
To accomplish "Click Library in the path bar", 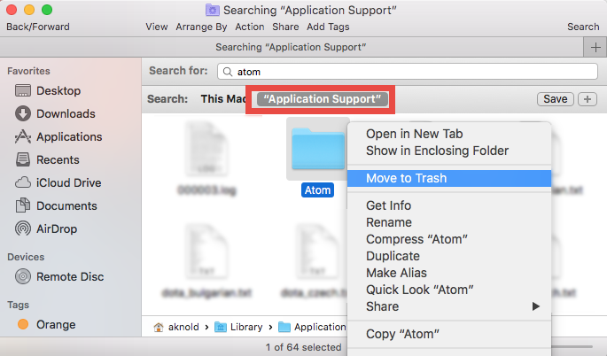I will click(x=246, y=327).
